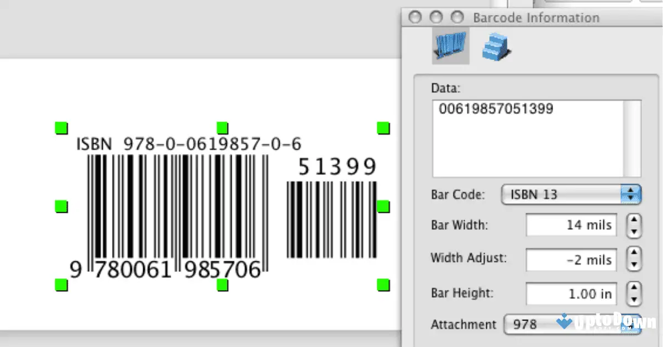Edit the Data field value 00619857051399
The width and height of the screenshot is (663, 347).
point(497,109)
